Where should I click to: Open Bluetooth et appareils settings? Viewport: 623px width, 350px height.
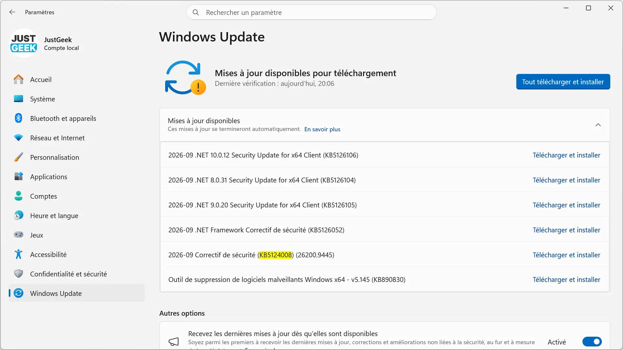click(x=77, y=118)
